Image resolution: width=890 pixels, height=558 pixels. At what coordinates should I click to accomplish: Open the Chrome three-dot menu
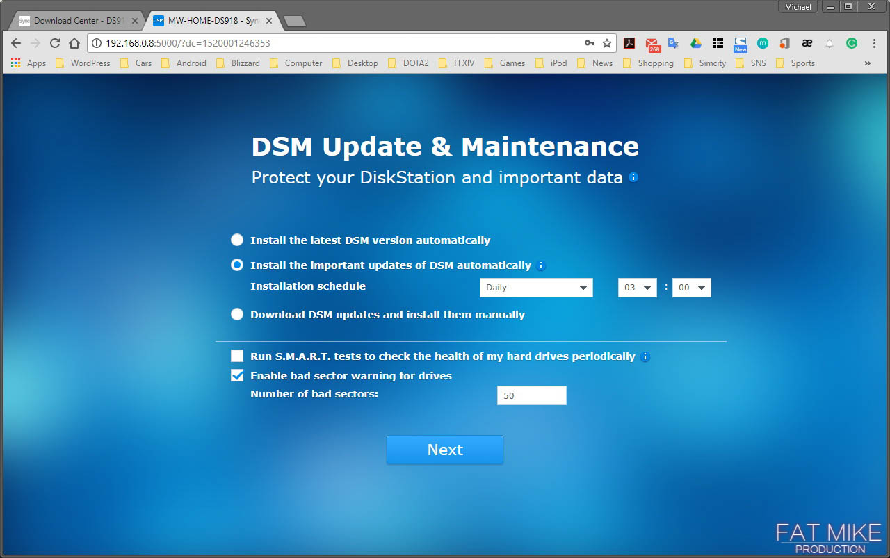[874, 43]
